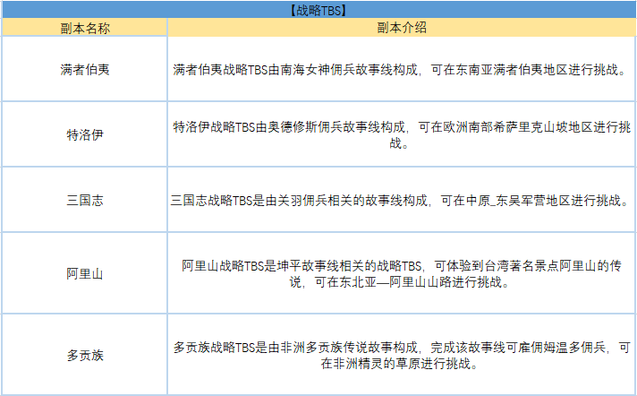Screen dimensions: 637x396
Task: Click the 三国志战略TBS description cell
Action: tap(402, 200)
